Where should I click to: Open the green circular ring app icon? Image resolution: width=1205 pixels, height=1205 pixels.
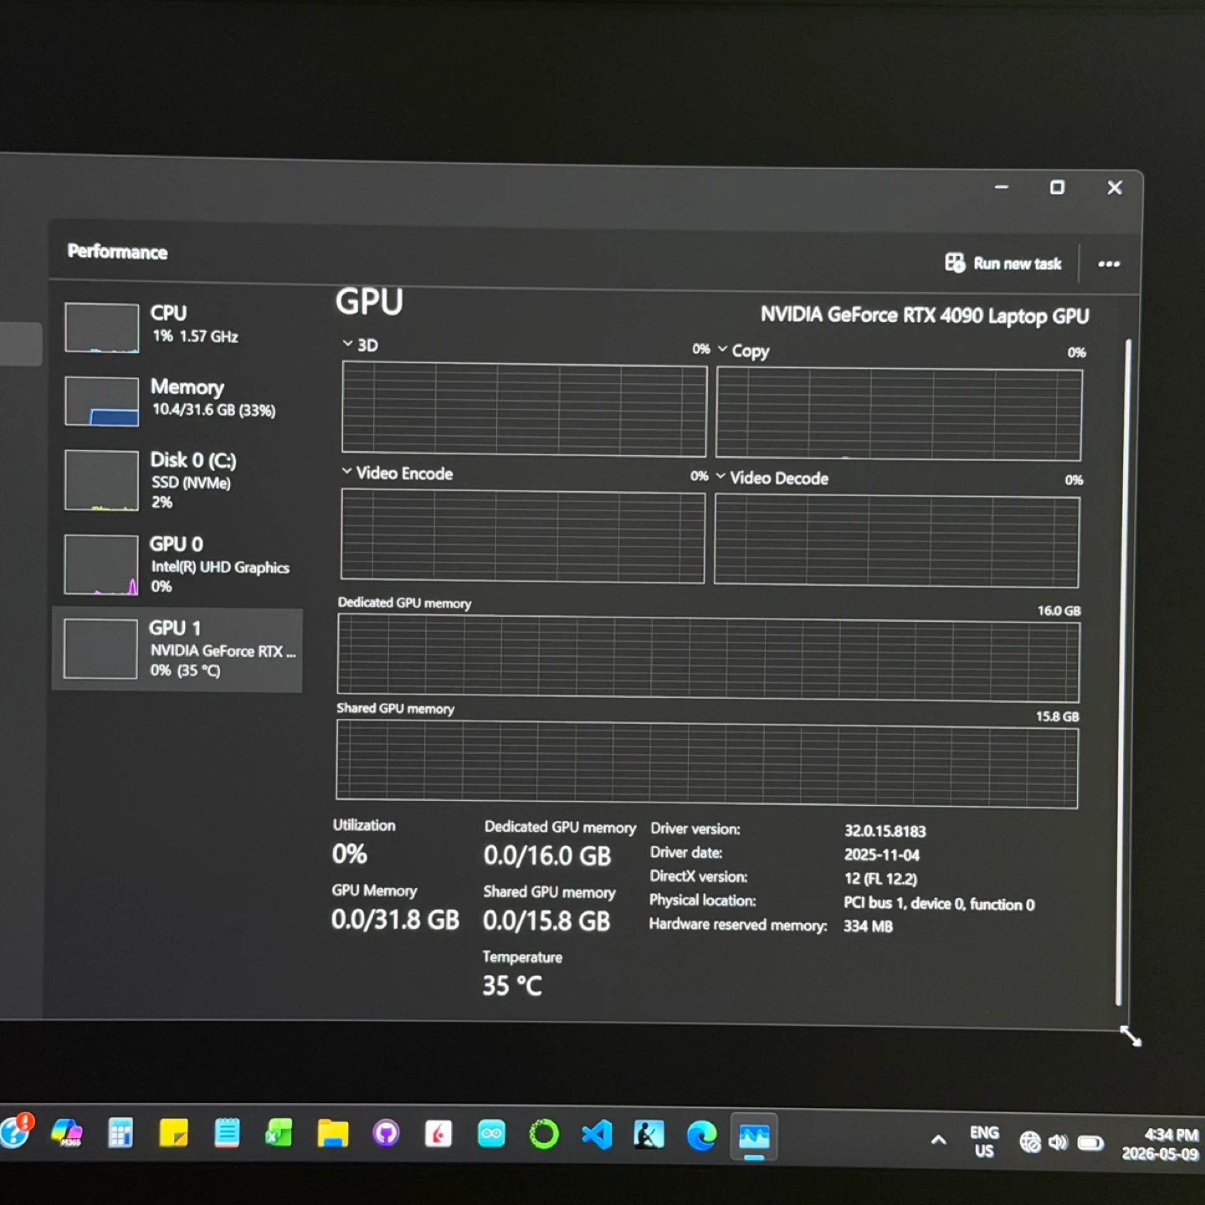pos(544,1135)
